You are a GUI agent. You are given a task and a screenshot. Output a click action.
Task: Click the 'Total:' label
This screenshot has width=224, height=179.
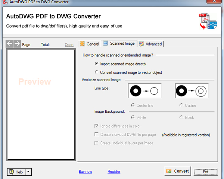click(x=45, y=45)
